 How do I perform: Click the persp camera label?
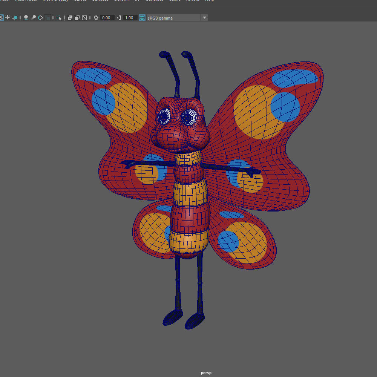click(x=206, y=373)
